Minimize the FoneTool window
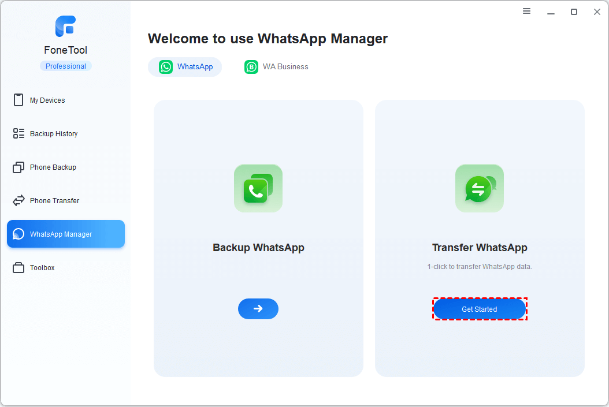 551,12
